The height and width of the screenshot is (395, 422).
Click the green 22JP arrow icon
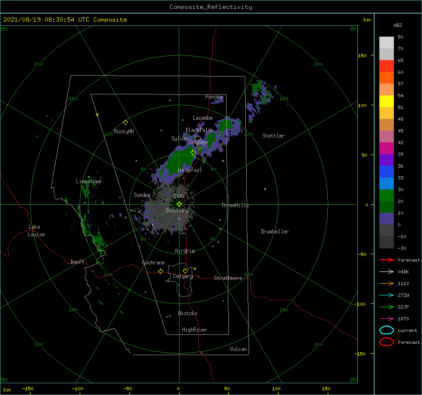click(386, 307)
